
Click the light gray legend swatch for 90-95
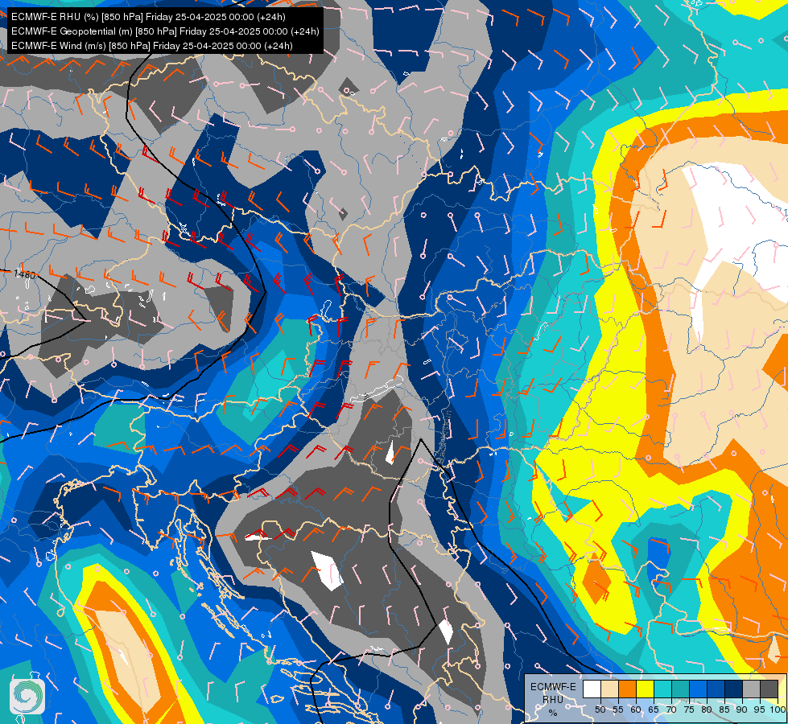pyautogui.click(x=751, y=689)
